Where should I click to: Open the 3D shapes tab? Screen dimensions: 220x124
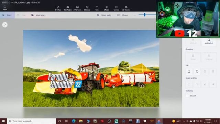pyautogui.click(x=77, y=8)
